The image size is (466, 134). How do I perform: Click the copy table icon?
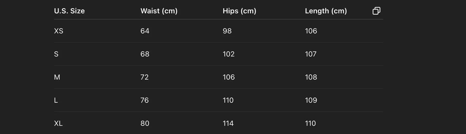coord(376,11)
